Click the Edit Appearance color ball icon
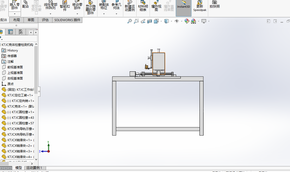This screenshot has width=290, height=172. click(187, 21)
